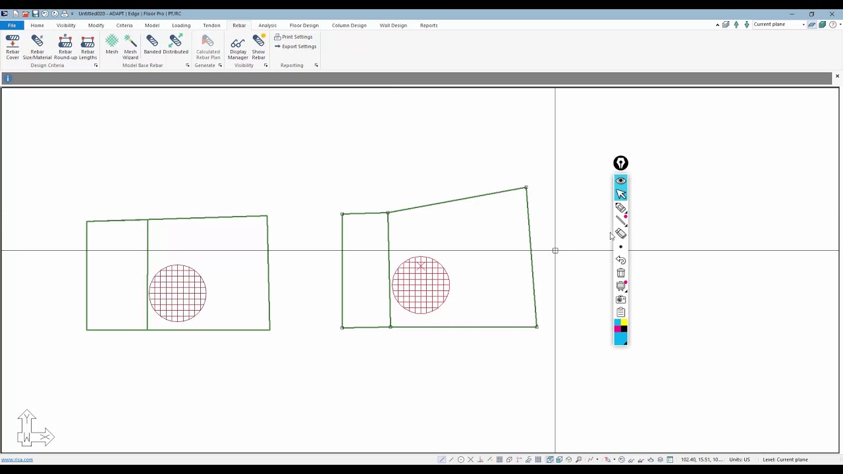Switch to the Model tab
The width and height of the screenshot is (843, 474).
152,25
